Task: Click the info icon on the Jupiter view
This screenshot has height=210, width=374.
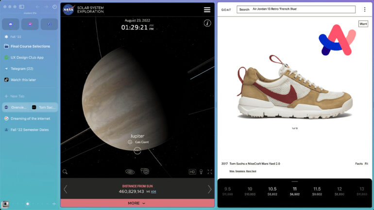Action: coord(207,23)
